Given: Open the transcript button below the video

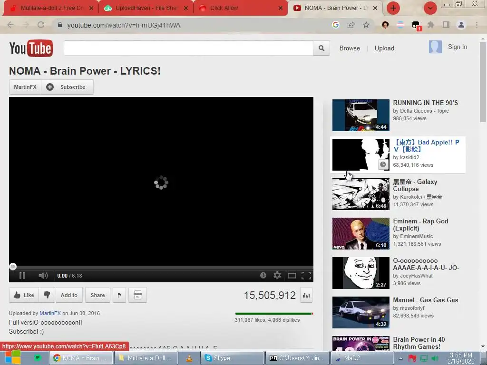Looking at the screenshot, I should pos(137,295).
